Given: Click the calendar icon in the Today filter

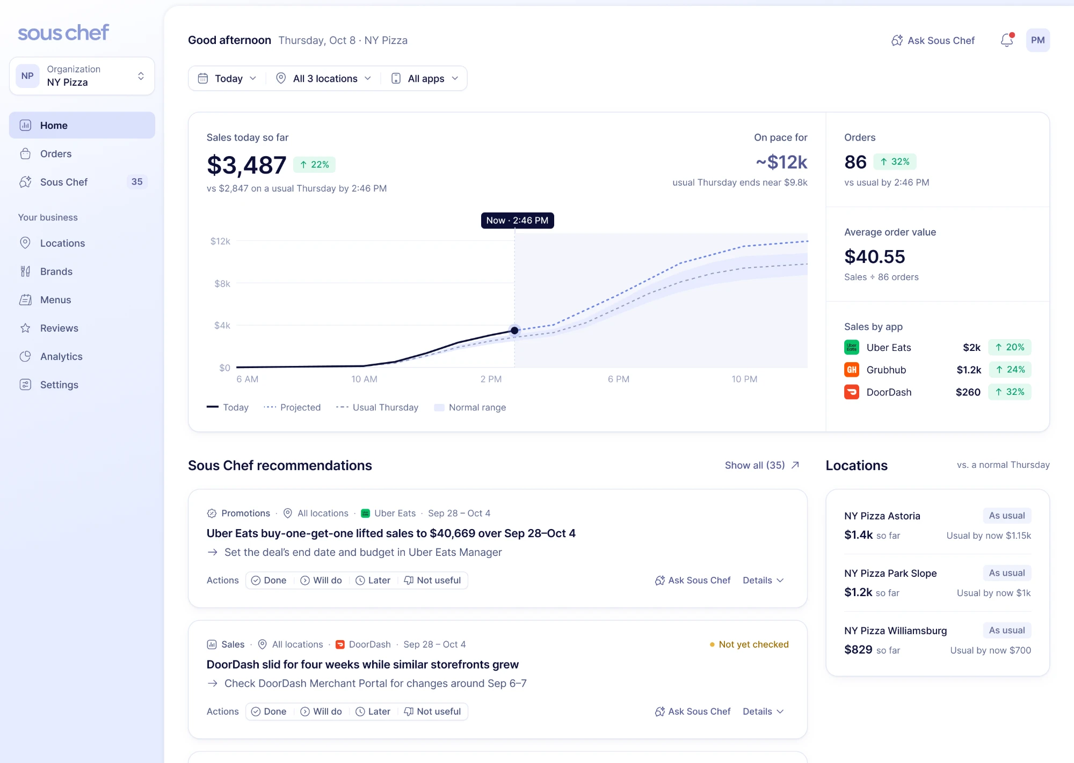Looking at the screenshot, I should (202, 78).
